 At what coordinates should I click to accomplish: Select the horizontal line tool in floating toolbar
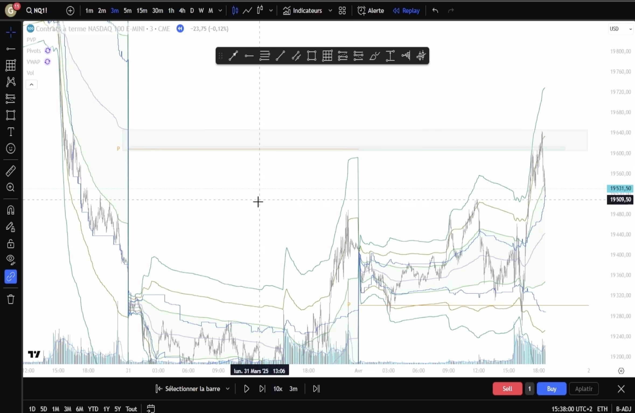[249, 56]
